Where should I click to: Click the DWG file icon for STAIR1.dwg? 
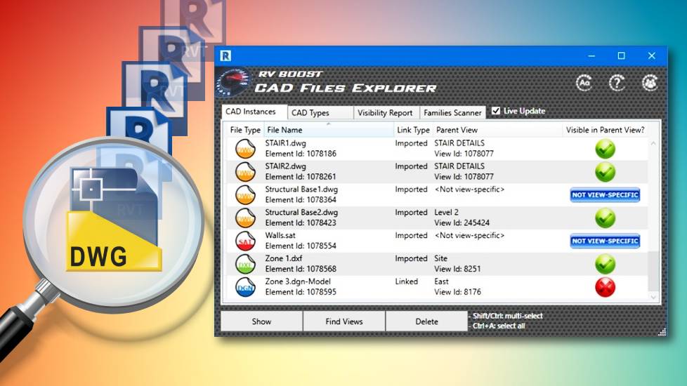point(245,148)
